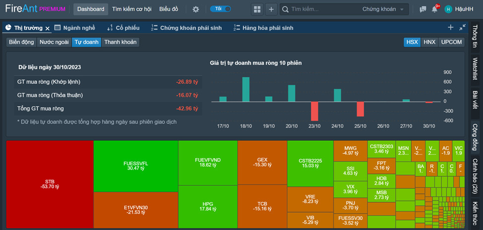Screen dimensions: 483x230
Task: Select the HNX exchange toggle
Action: click(429, 42)
